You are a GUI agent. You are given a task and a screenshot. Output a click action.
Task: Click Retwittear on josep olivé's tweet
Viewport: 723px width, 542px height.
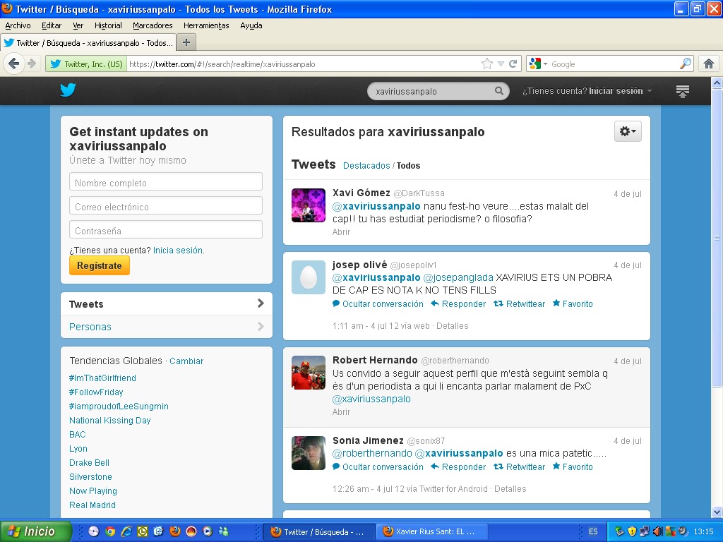pyautogui.click(x=519, y=303)
